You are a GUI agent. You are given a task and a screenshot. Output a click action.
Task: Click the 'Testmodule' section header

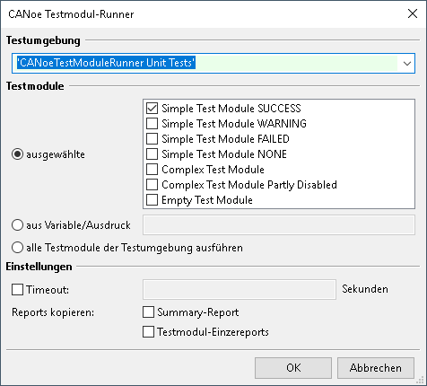(x=35, y=86)
